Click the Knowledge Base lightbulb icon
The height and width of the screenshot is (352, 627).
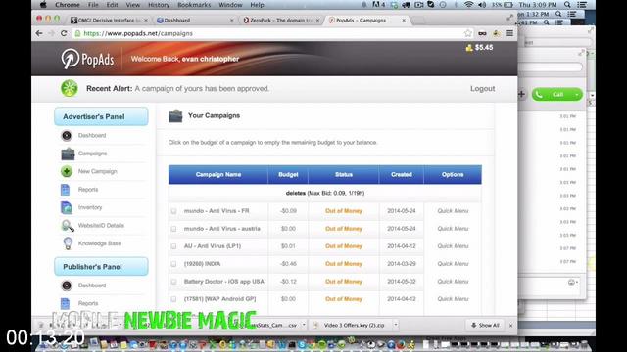pos(68,243)
